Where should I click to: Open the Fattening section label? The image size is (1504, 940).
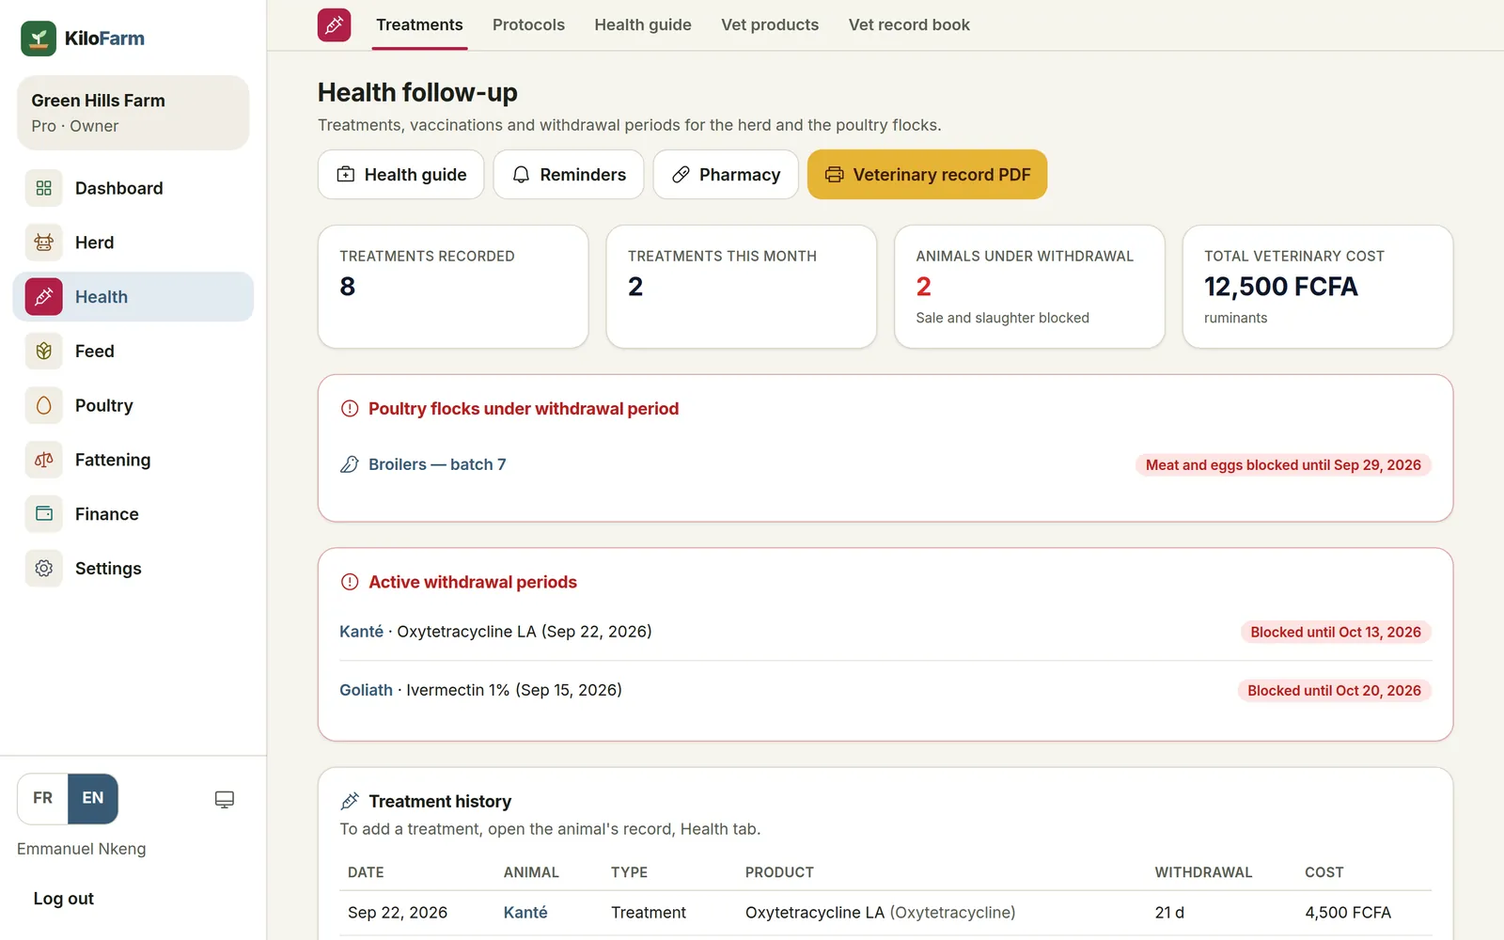tap(113, 460)
